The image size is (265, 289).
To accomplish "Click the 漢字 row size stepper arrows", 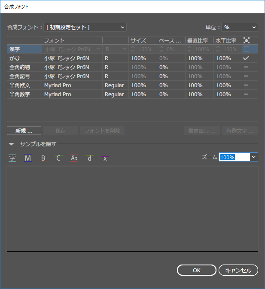I will pos(133,49).
